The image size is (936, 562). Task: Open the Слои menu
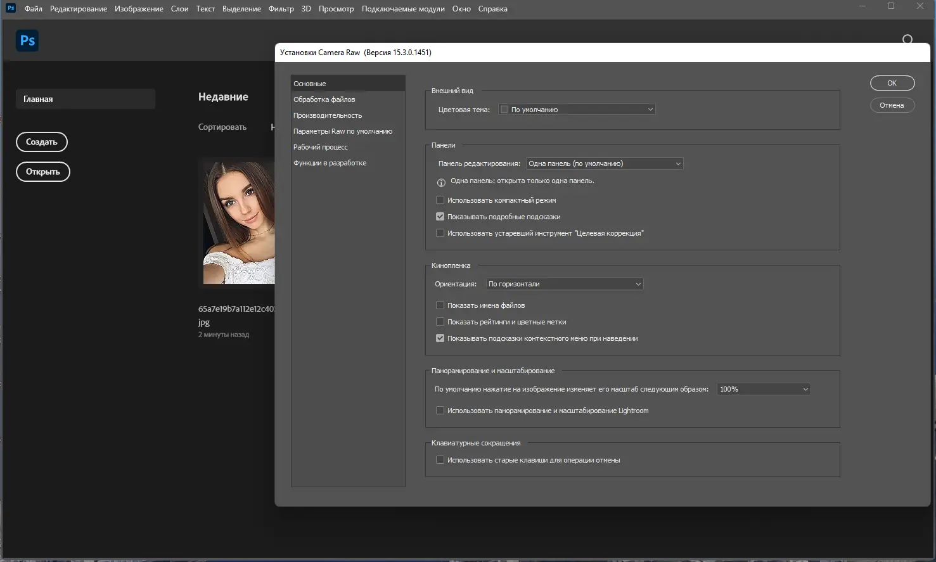180,9
